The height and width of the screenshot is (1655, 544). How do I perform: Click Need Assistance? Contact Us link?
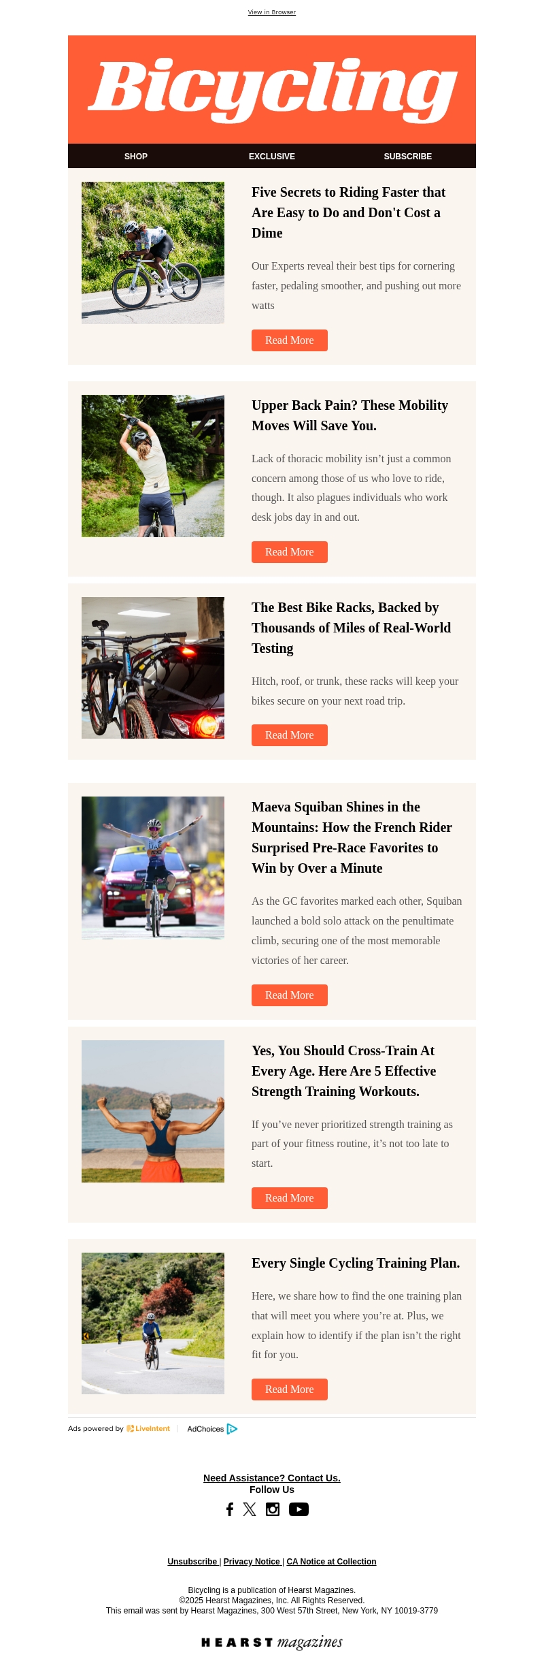(272, 1478)
